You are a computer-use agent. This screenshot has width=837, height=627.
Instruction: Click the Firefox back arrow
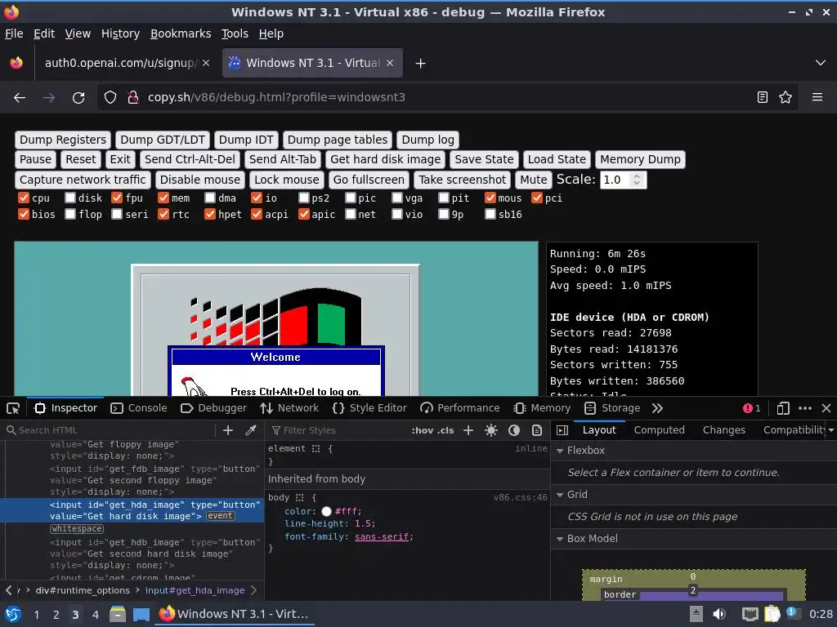point(20,98)
